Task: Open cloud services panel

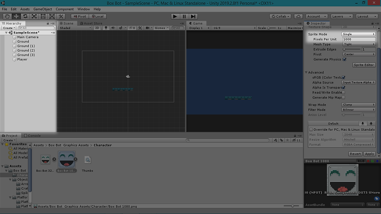Action: pos(299,16)
